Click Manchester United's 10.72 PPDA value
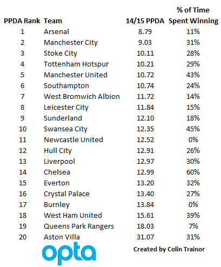 coord(145,75)
